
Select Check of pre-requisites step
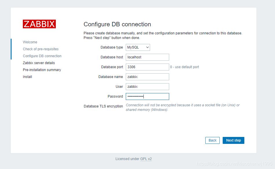[x=40, y=49]
